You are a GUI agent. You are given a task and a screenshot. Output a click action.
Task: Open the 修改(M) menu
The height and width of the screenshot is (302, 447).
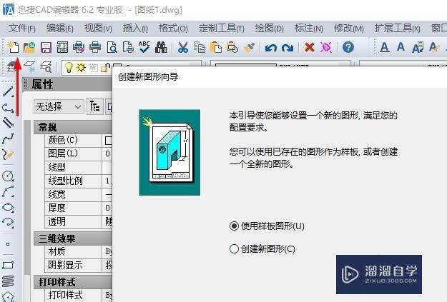click(x=348, y=29)
